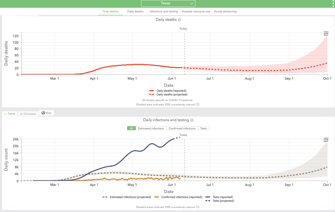Click the Today marker line on deaths chart
The height and width of the screenshot is (212, 335).
[x=184, y=52]
